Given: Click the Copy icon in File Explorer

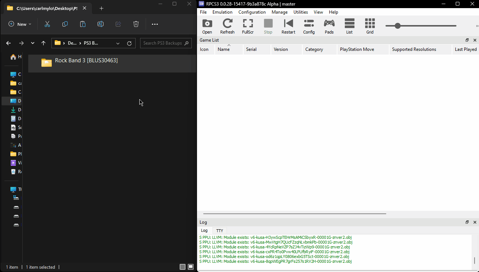Looking at the screenshot, I should pos(65,24).
